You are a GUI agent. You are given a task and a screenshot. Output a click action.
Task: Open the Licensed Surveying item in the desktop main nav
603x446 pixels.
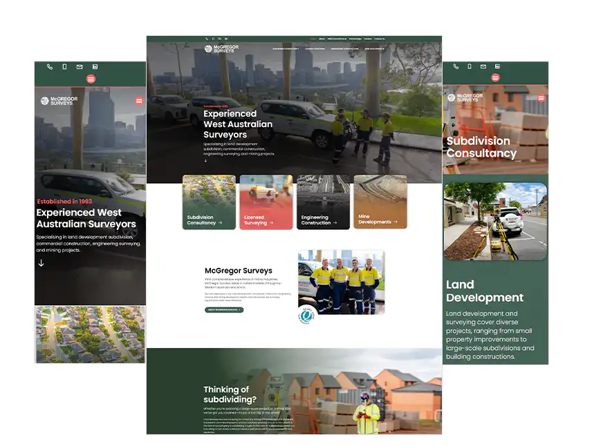click(315, 49)
